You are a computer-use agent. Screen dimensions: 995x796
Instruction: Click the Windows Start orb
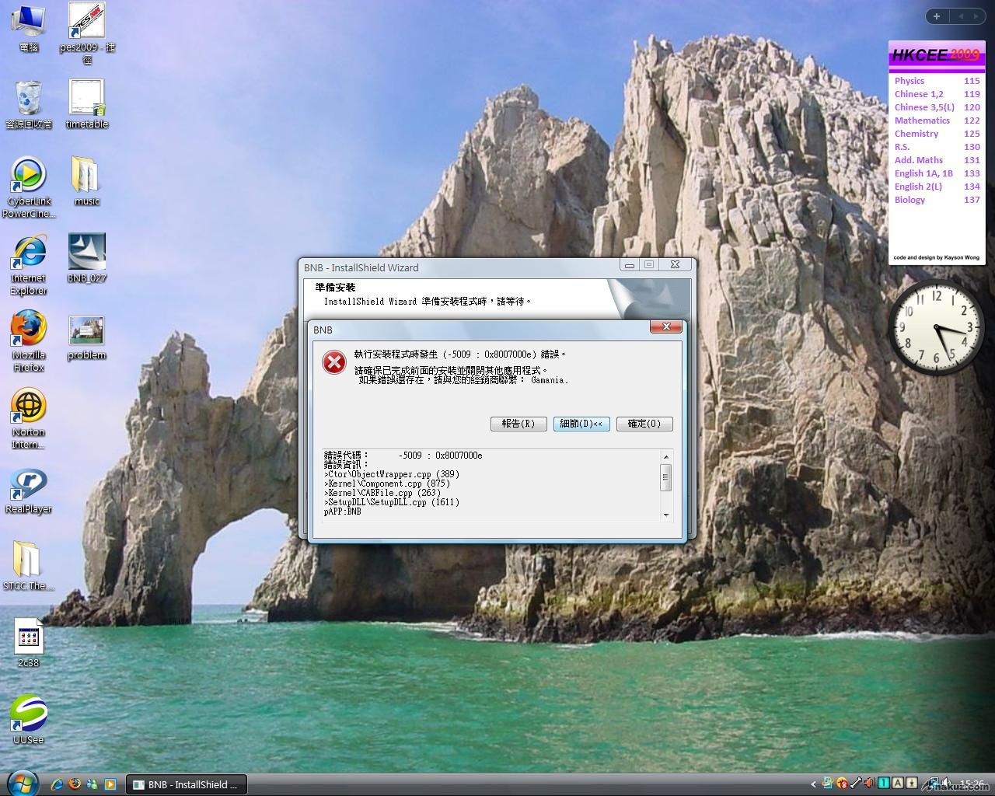(21, 782)
